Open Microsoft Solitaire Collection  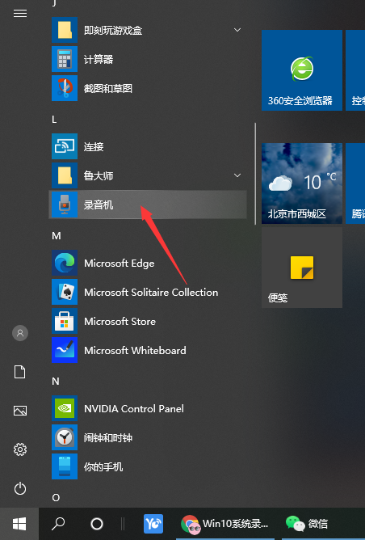coord(148,292)
